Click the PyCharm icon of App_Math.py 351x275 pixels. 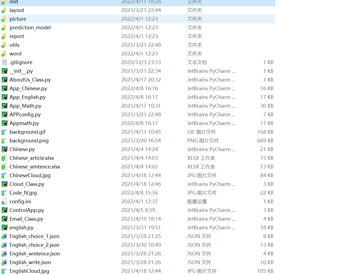click(x=4, y=106)
